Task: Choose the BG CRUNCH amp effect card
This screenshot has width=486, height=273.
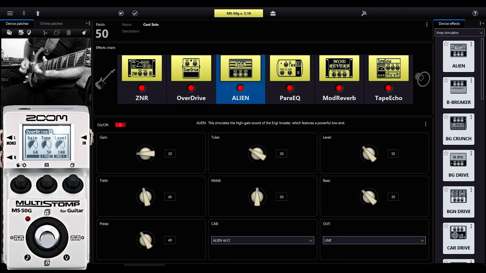Action: click(459, 129)
